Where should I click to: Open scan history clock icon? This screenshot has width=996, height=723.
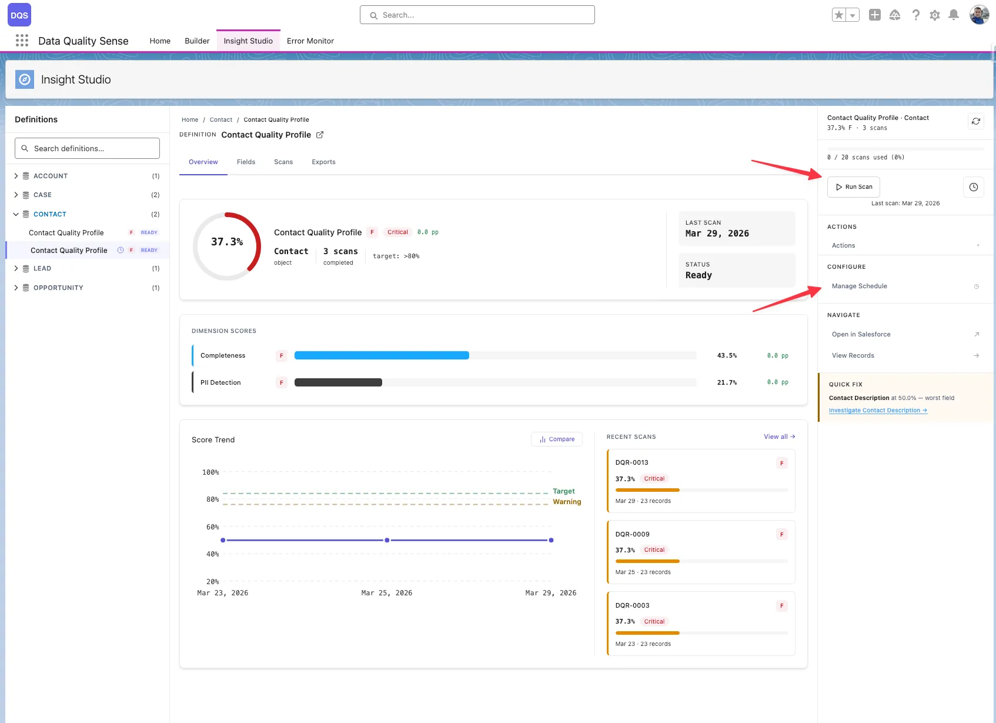pos(973,187)
